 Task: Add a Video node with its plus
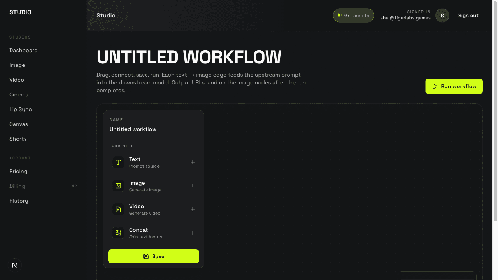click(193, 209)
